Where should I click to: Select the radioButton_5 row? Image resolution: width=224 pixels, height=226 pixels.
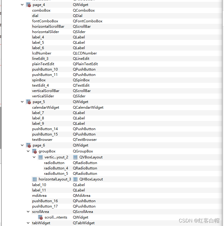click(56, 174)
